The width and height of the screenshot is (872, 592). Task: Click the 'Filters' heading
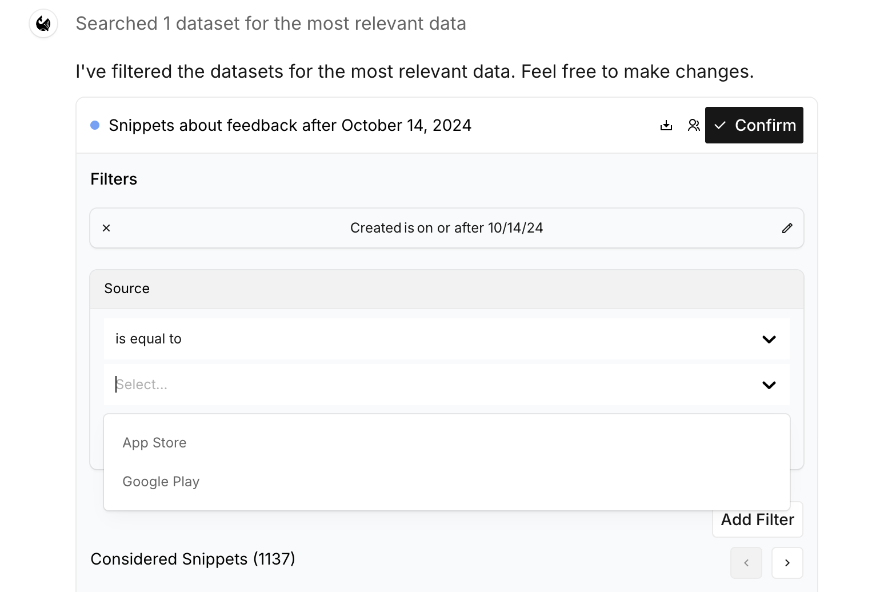pyautogui.click(x=114, y=179)
